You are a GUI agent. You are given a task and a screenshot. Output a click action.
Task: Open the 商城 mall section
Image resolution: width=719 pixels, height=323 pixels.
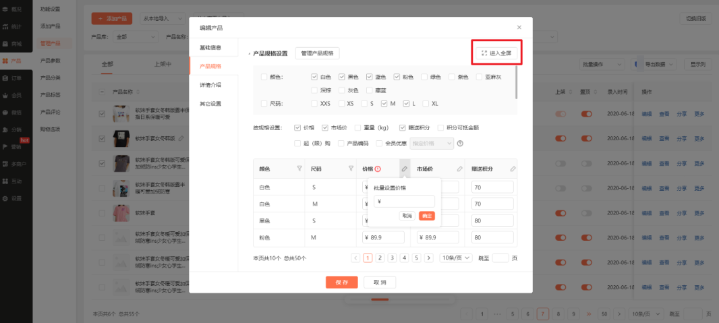[12, 44]
